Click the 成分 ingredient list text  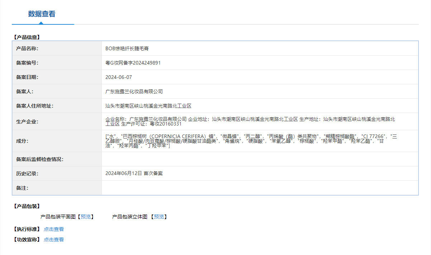[x=251, y=141]
